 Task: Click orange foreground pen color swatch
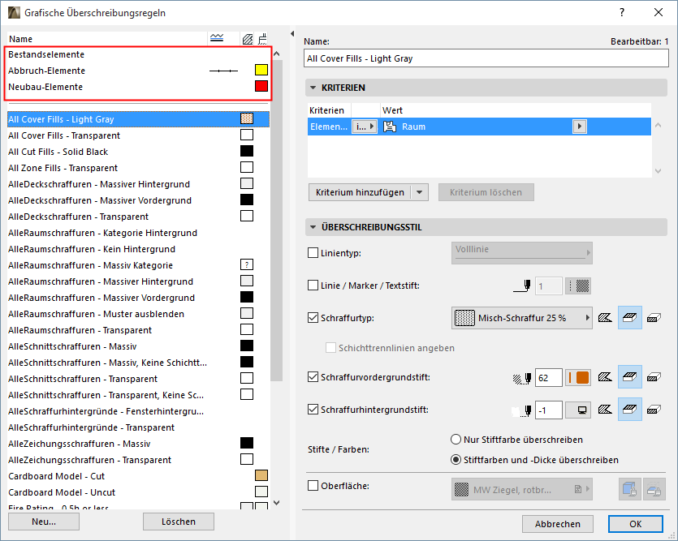pyautogui.click(x=578, y=377)
